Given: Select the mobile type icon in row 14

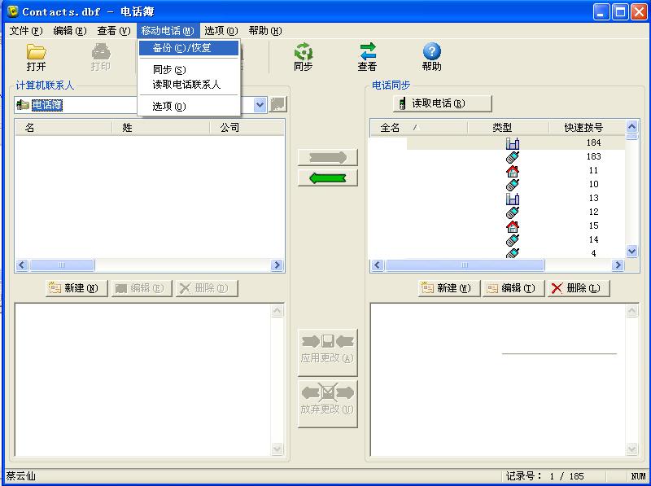Looking at the screenshot, I should pyautogui.click(x=513, y=239).
